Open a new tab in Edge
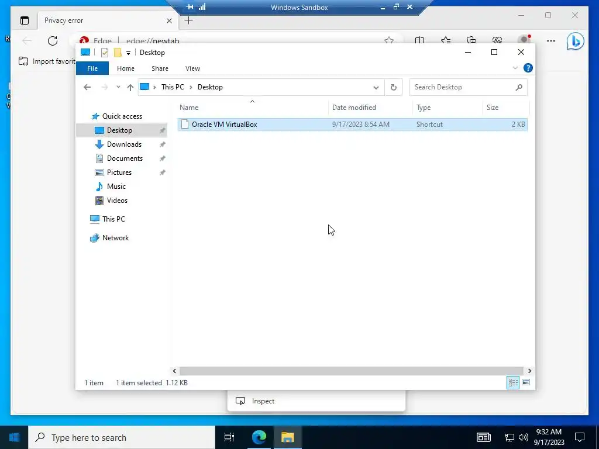The height and width of the screenshot is (449, 599). point(189,20)
